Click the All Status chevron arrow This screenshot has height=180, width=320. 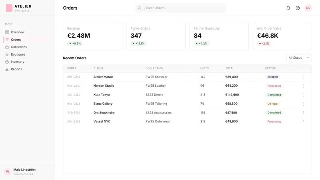(x=308, y=58)
